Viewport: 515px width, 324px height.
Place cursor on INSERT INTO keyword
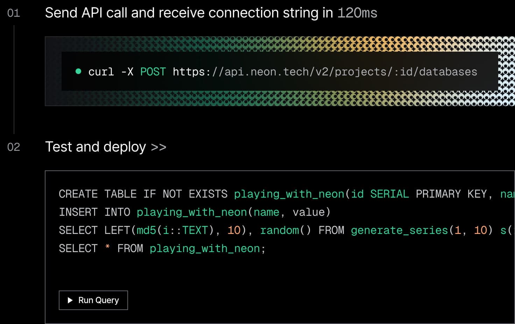[94, 212]
